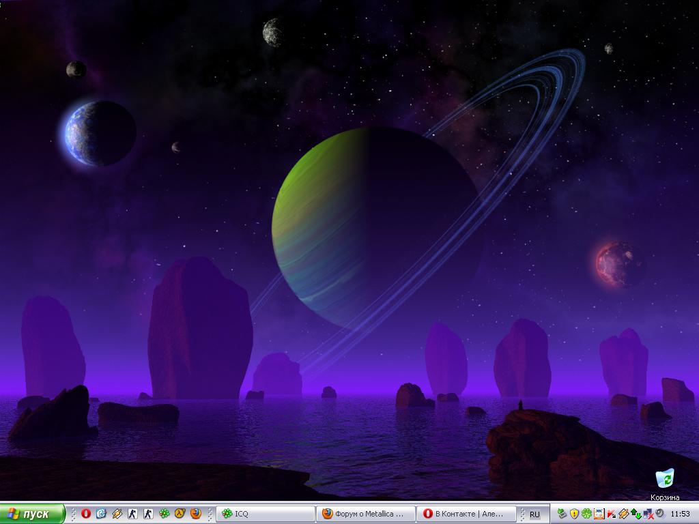Image resolution: width=699 pixels, height=524 pixels.
Task: Click the disconnected network tray icon
Action: click(648, 514)
